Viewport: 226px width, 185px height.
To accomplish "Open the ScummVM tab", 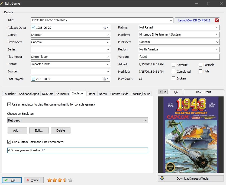I will [x=62, y=94].
